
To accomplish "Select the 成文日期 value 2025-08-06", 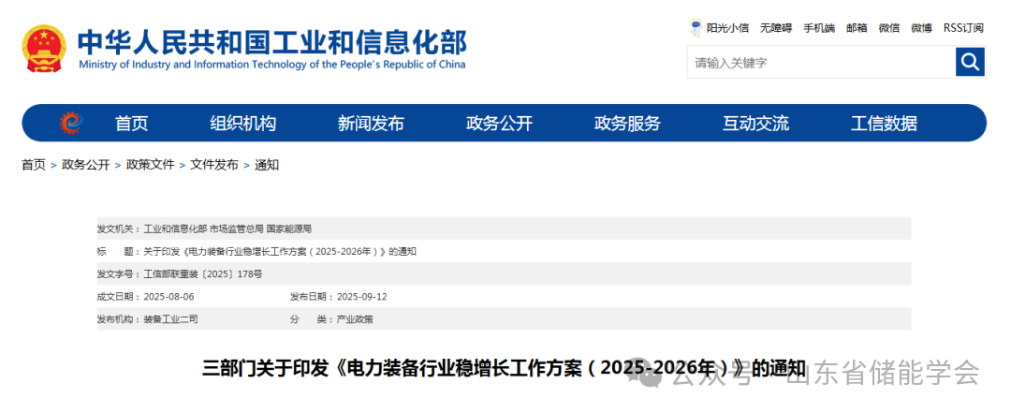I will (168, 297).
